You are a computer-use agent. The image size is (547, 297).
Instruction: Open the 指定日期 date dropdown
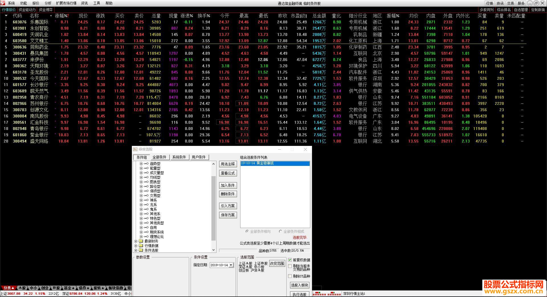[231, 265]
